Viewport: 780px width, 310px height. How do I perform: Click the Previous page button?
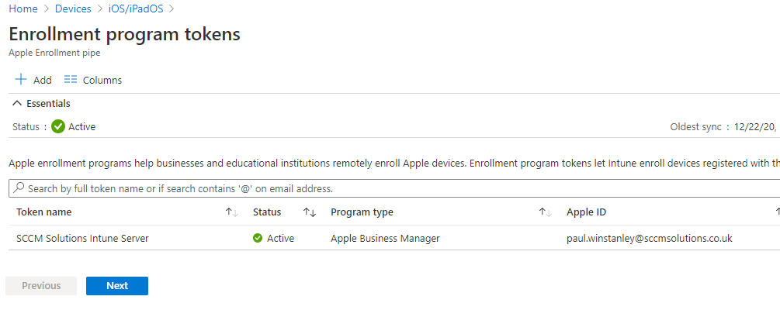pyautogui.click(x=41, y=286)
